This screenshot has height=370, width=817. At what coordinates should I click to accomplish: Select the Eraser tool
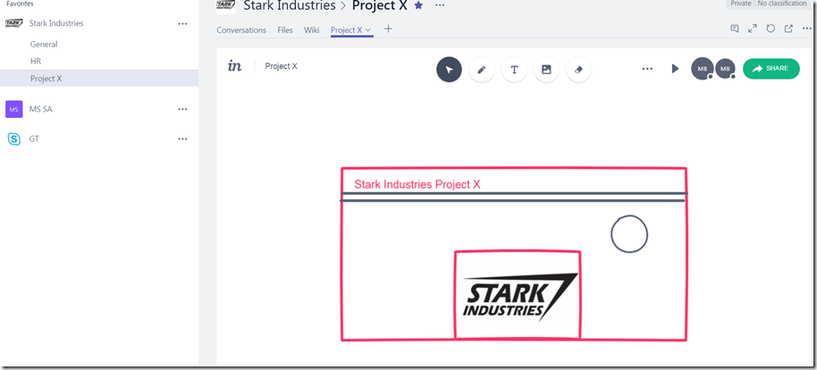click(578, 69)
